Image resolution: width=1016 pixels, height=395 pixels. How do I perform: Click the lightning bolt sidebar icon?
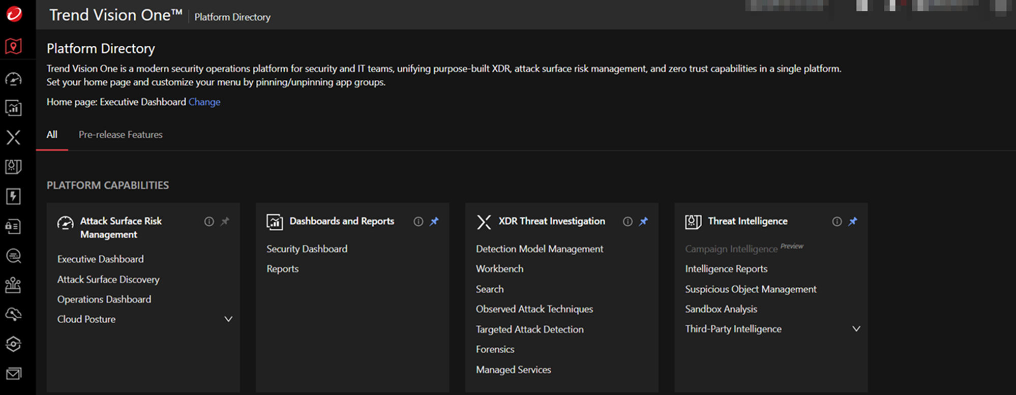point(14,196)
